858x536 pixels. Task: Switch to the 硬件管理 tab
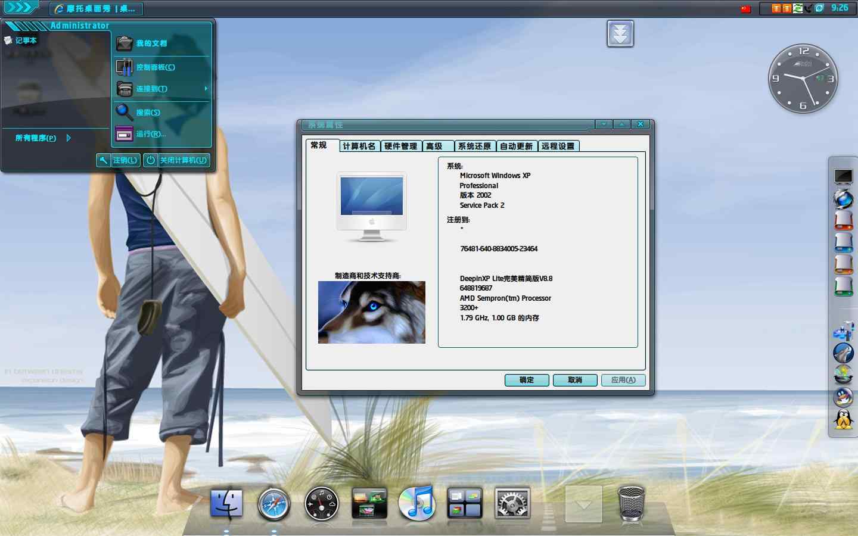tap(401, 146)
